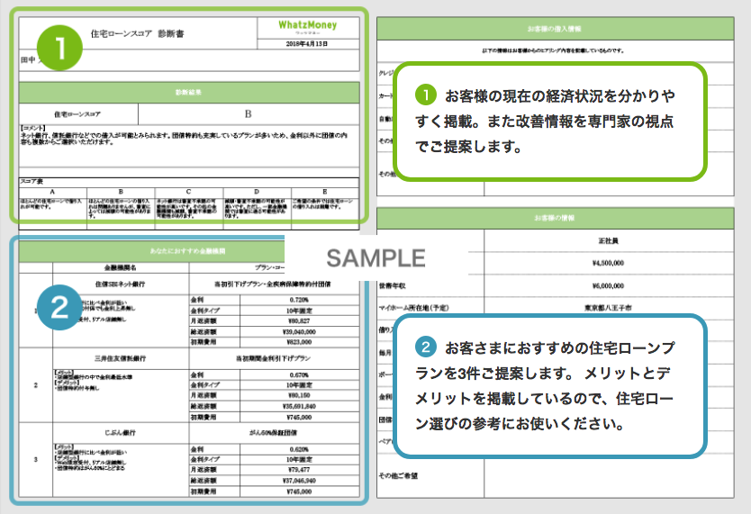Click ¥745,000 in the 三井住友信託銀行 block

[x=299, y=418]
